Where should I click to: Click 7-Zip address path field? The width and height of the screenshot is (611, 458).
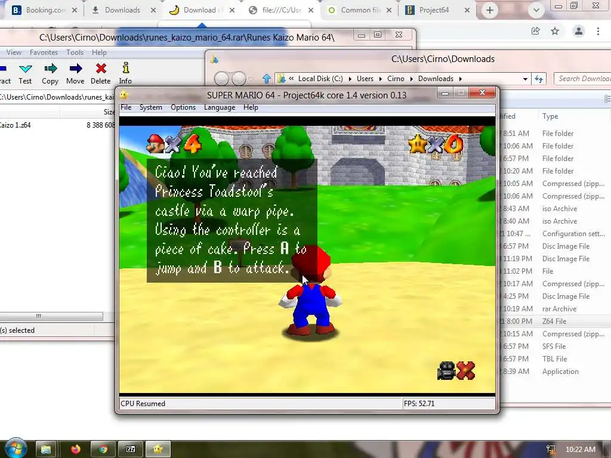click(58, 97)
